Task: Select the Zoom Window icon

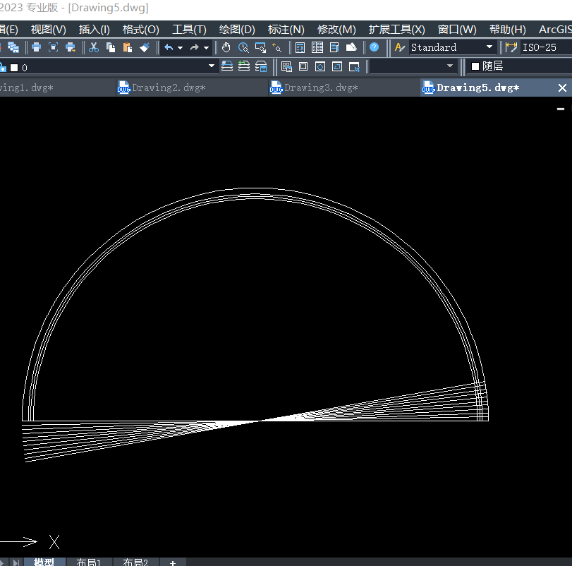Action: point(260,47)
